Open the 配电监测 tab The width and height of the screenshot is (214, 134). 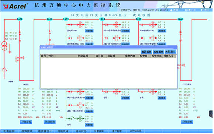tap(9, 131)
